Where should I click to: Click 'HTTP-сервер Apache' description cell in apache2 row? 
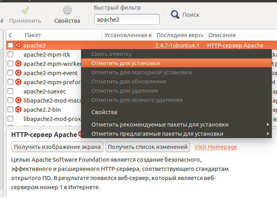235,46
